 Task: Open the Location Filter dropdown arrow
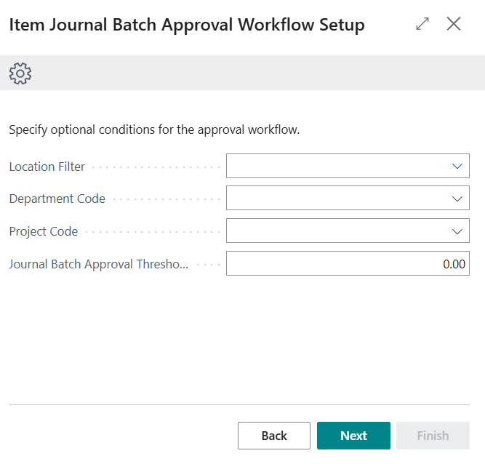[457, 167]
